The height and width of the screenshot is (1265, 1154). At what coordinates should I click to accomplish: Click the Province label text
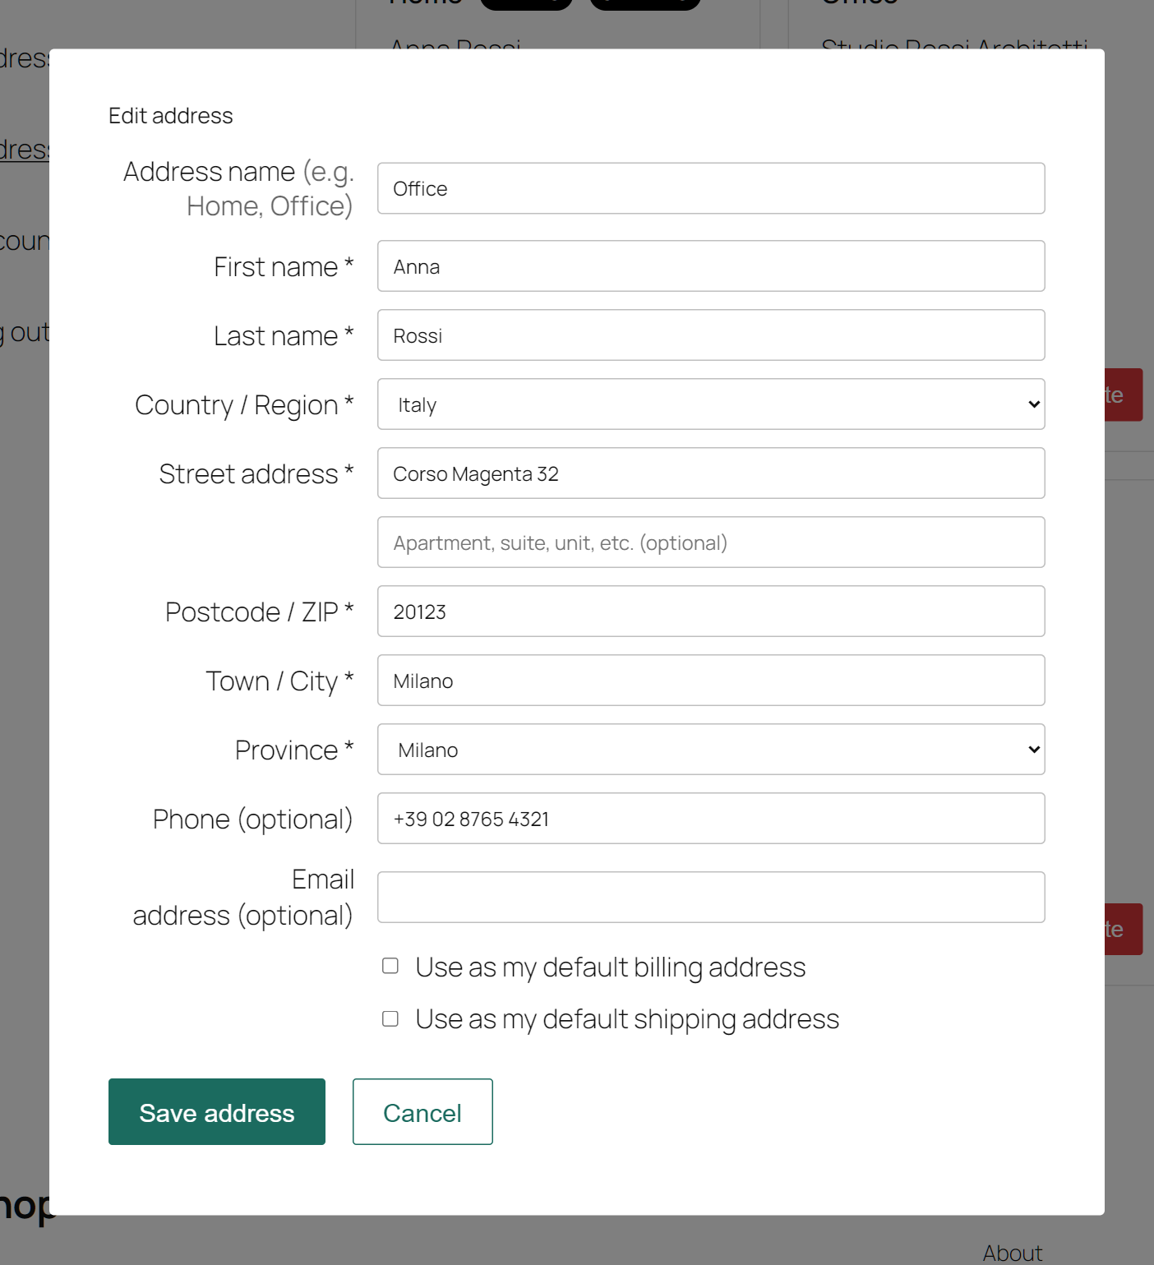(x=294, y=750)
